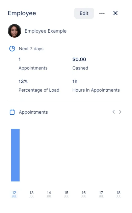
Task: Click the $0.00 Cashed value
Action: point(79,59)
